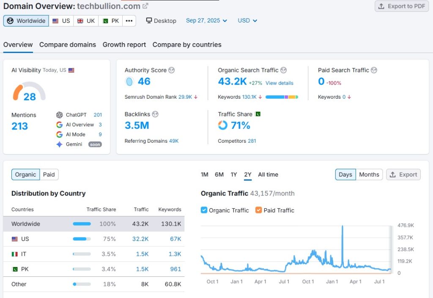Open the USD currency dropdown
433x298 pixels.
pyautogui.click(x=247, y=20)
